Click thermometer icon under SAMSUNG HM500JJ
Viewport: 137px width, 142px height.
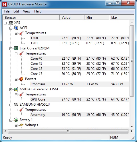click(x=21, y=110)
